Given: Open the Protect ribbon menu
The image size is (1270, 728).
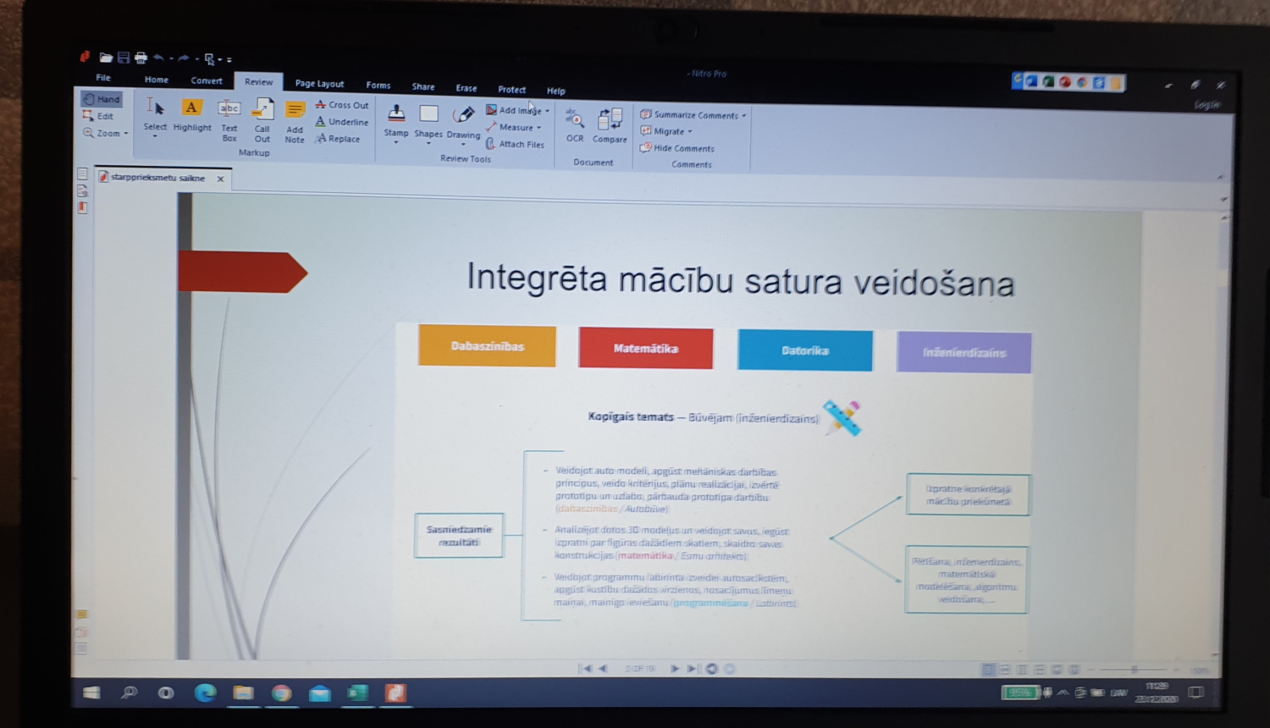Looking at the screenshot, I should [x=511, y=89].
